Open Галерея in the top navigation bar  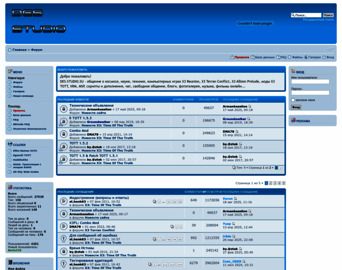tap(314, 57)
